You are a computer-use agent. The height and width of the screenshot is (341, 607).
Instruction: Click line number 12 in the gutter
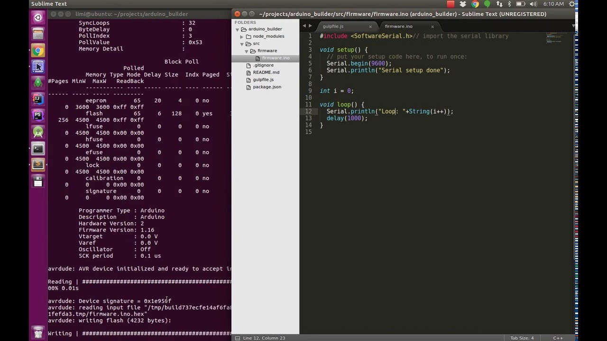click(309, 111)
